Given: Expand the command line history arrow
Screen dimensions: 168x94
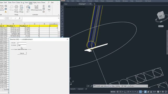Looking at the screenshot, I should 147,86.
